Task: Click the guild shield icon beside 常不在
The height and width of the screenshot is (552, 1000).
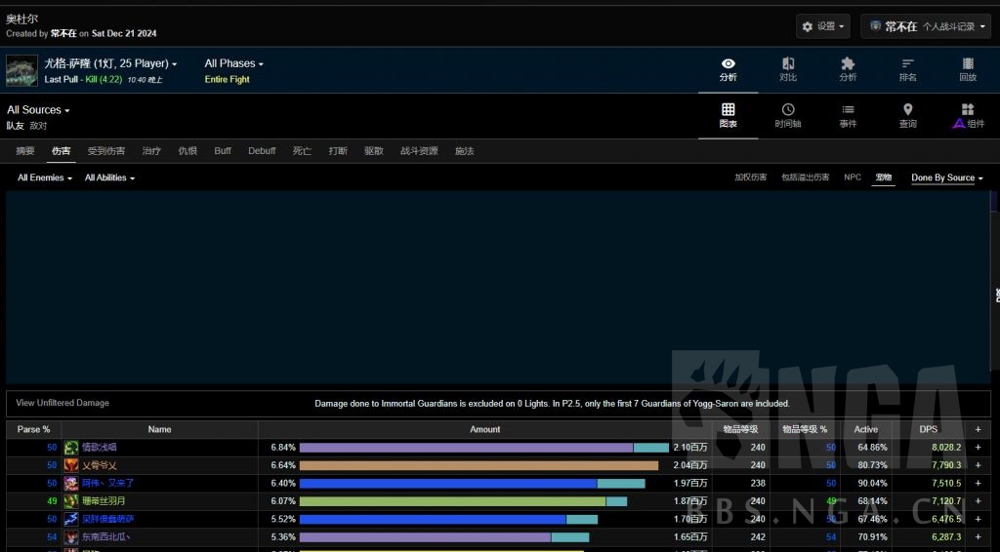Action: click(x=876, y=26)
